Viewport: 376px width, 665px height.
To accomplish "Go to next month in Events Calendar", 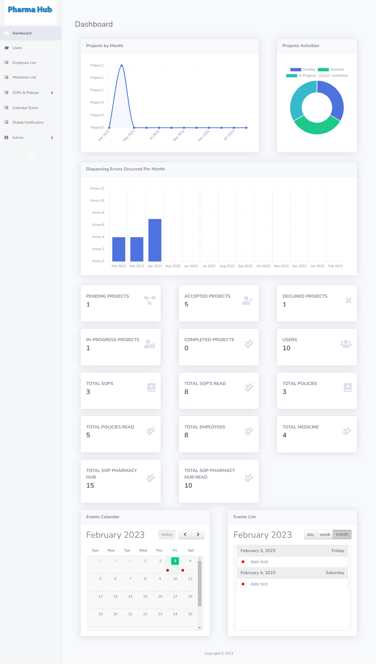I will tap(198, 535).
